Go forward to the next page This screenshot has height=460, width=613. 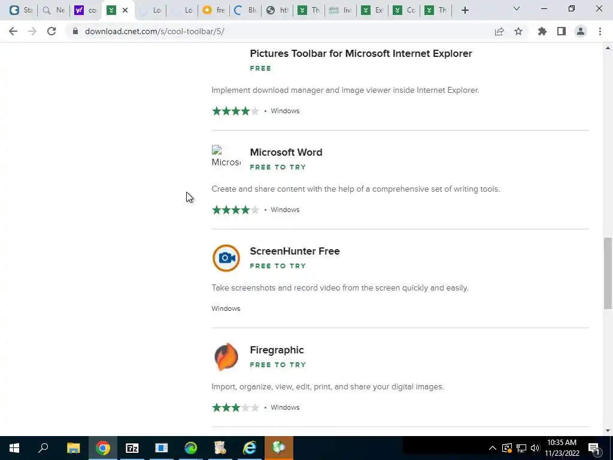[x=32, y=31]
